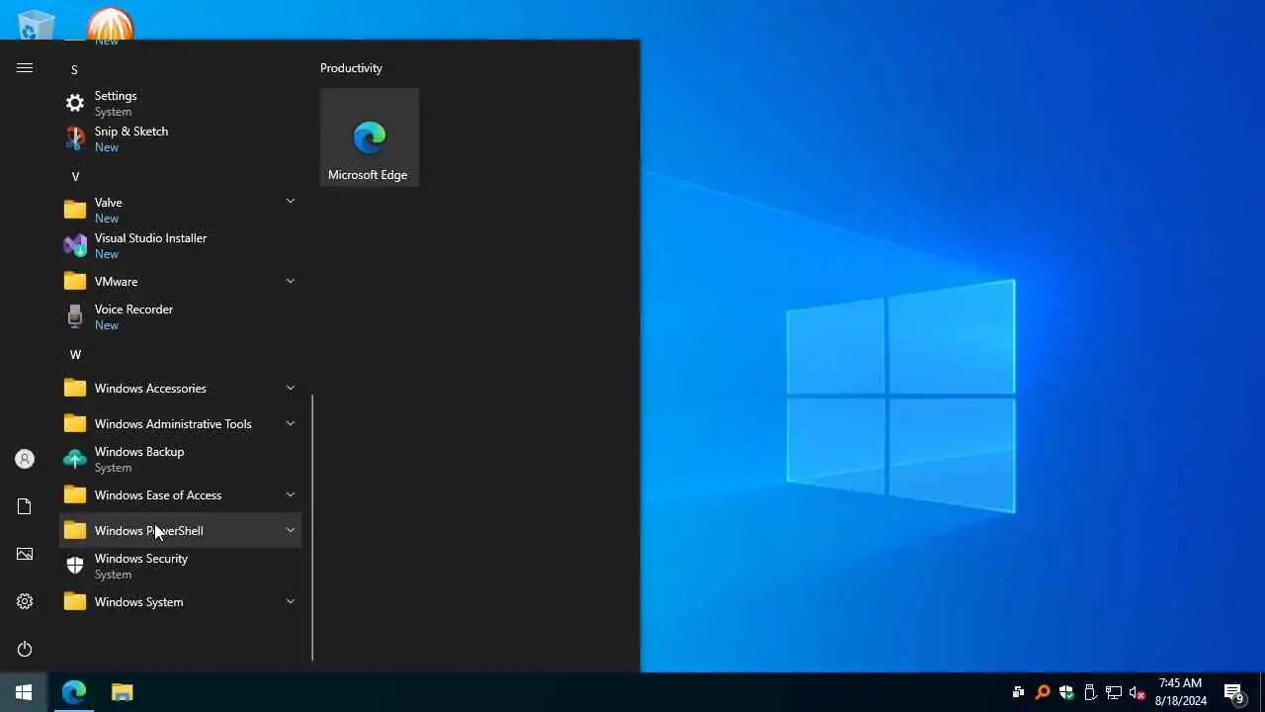The height and width of the screenshot is (712, 1265).
Task: Open Settings from the app list
Action: pyautogui.click(x=181, y=103)
